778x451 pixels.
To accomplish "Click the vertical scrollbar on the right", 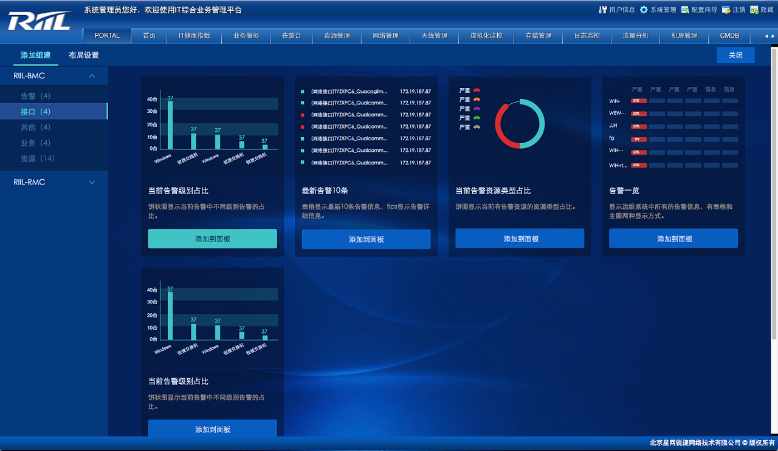I will coord(774,194).
